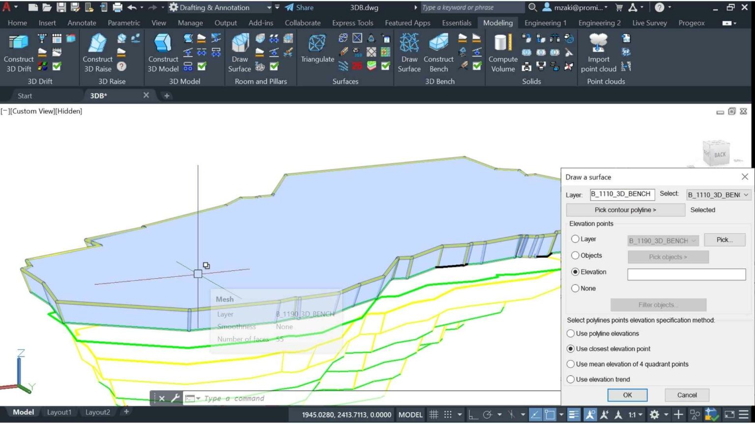
Task: Open the Layout1 tab
Action: point(59,412)
